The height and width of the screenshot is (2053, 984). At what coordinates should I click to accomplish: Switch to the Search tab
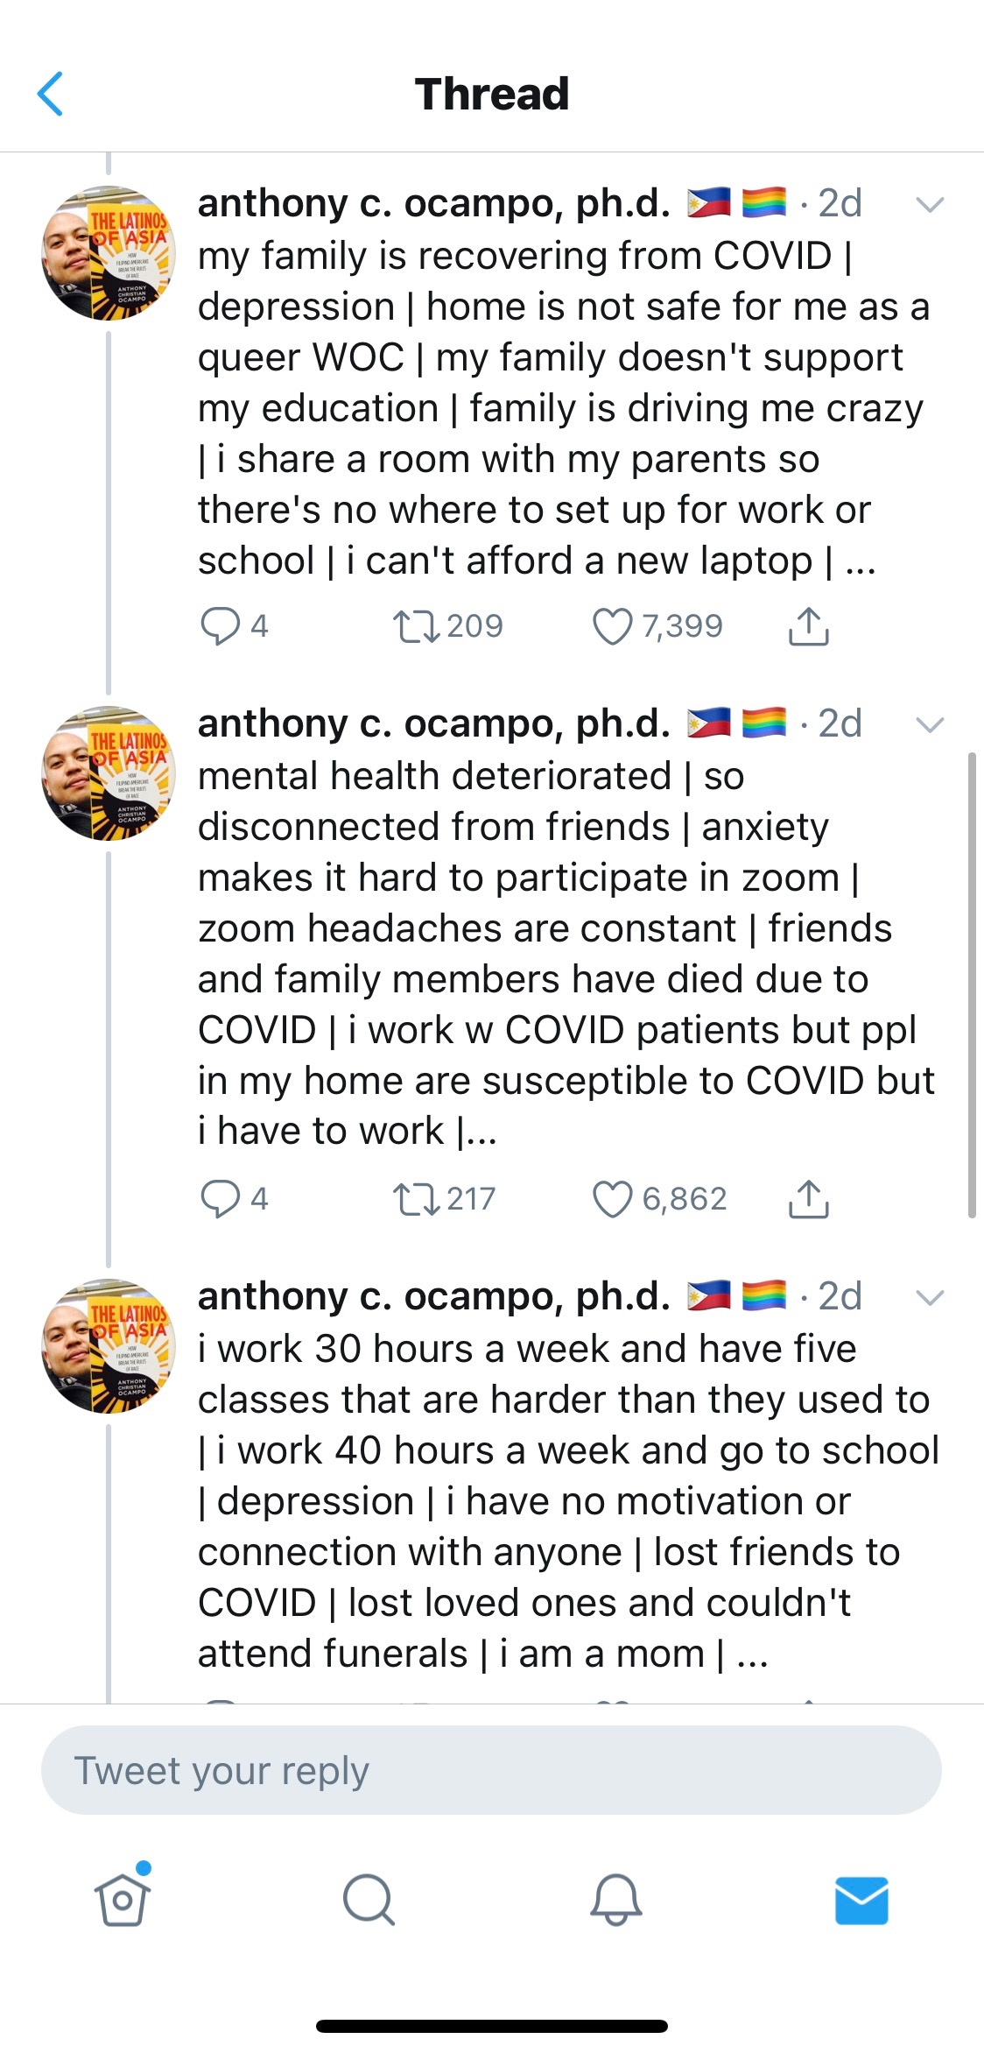pos(369,1899)
